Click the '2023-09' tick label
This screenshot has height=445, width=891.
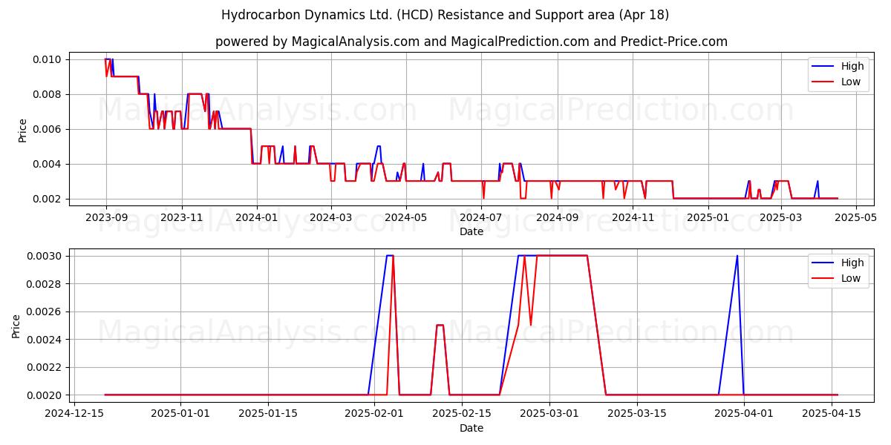(106, 218)
